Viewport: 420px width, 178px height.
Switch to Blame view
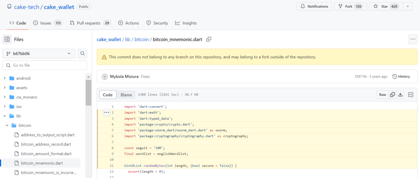point(126,95)
